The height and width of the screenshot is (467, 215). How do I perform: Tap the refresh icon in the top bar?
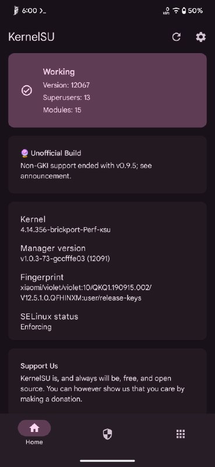pyautogui.click(x=177, y=37)
